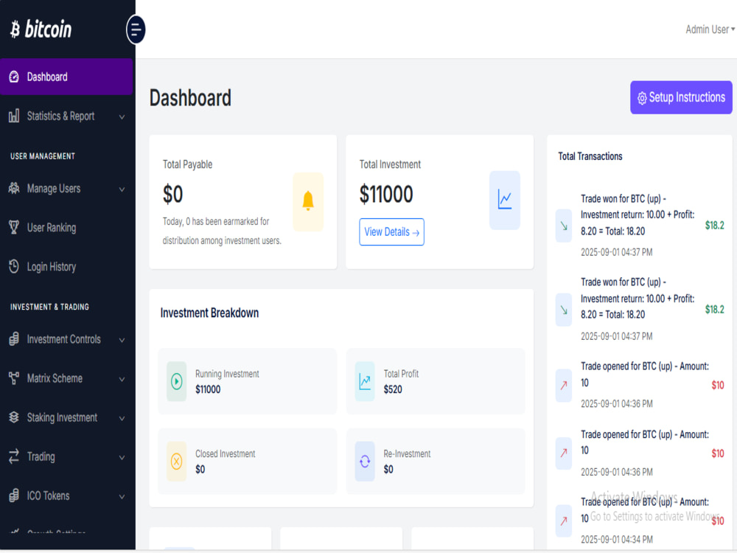Expand the Statistics & Report chevron
The height and width of the screenshot is (553, 737).
pyautogui.click(x=122, y=116)
